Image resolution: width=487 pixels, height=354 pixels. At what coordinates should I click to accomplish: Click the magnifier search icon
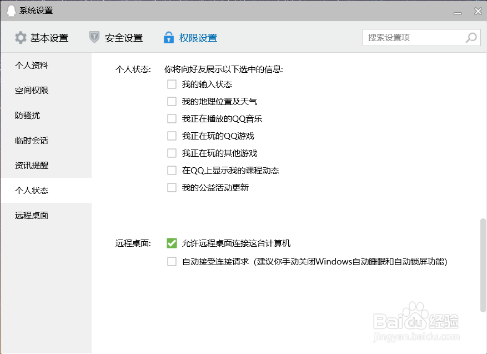[471, 38]
